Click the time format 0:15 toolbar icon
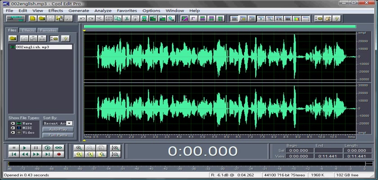 click(279, 18)
